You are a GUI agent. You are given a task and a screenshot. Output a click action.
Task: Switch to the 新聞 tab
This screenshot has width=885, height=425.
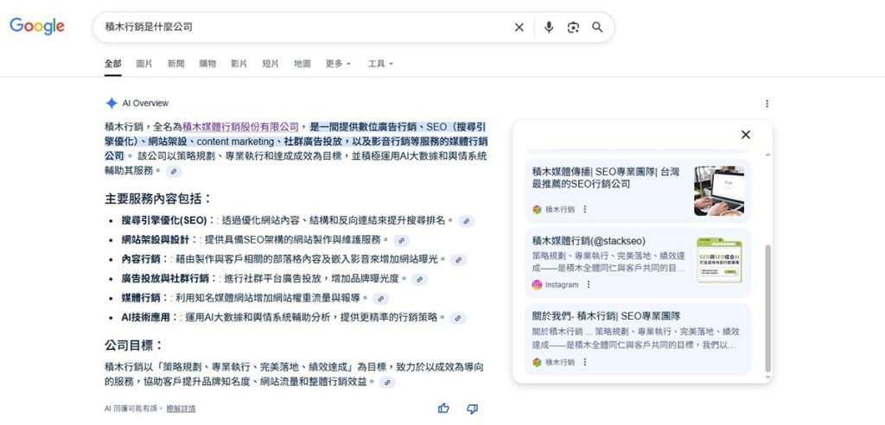[175, 64]
